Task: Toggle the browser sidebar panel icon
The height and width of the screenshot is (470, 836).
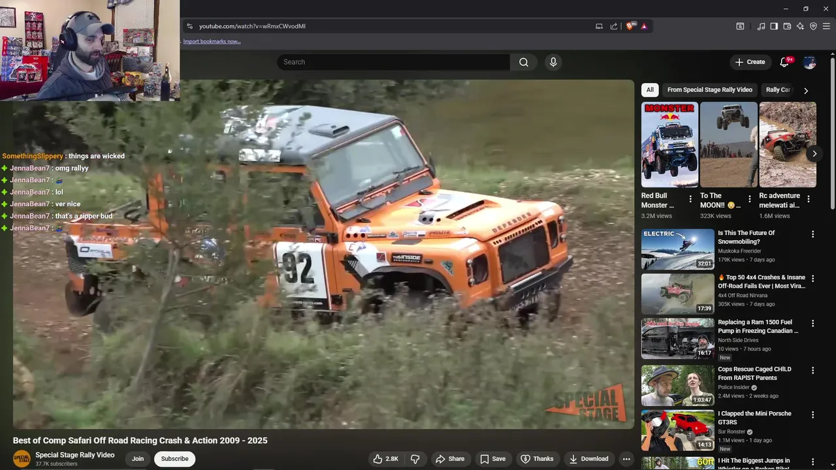Action: pos(774,26)
